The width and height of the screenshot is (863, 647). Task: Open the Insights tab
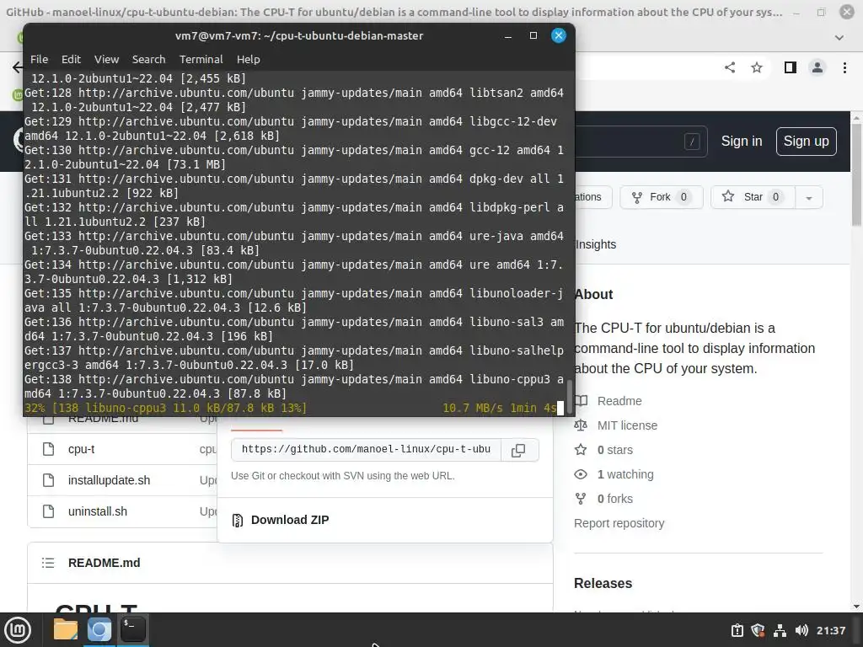pyautogui.click(x=596, y=244)
